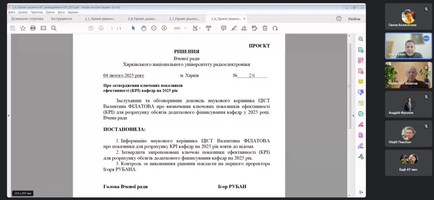The image size is (434, 200).
Task: Select the Hand pan tool
Action: click(x=144, y=28)
